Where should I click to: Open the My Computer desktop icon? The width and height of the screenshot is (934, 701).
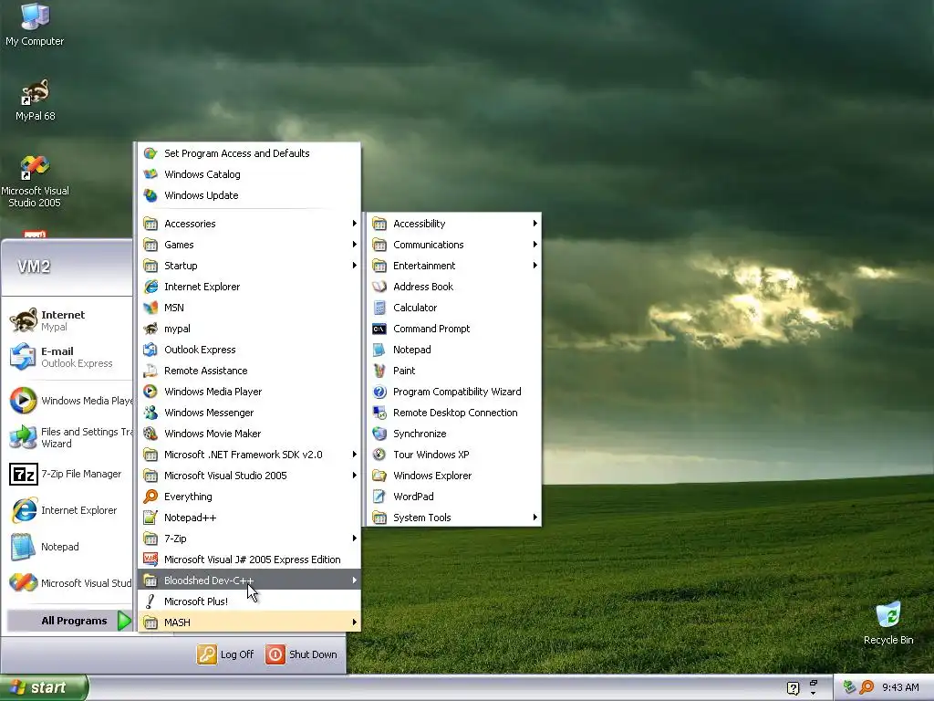(x=35, y=25)
